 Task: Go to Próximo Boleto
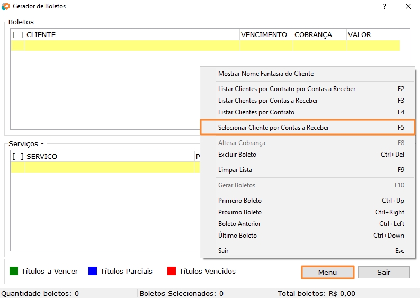(x=308, y=212)
